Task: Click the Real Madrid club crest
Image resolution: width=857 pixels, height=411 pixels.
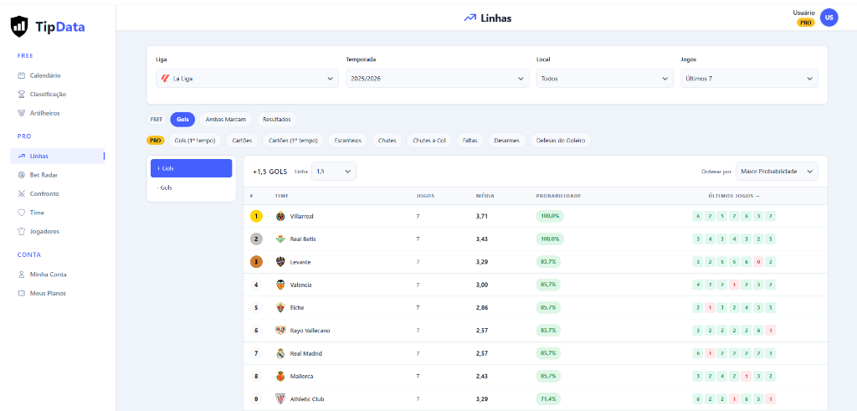Action: point(280,353)
